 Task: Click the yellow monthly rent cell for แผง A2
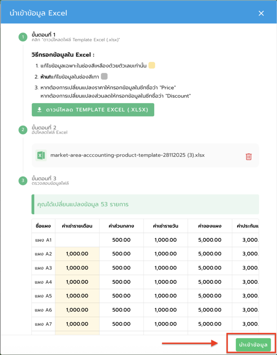pyautogui.click(x=77, y=254)
